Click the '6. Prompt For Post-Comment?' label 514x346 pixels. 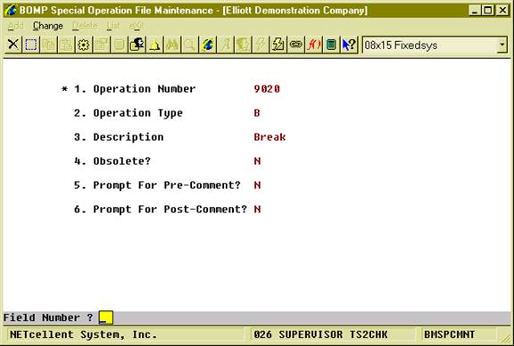(161, 210)
